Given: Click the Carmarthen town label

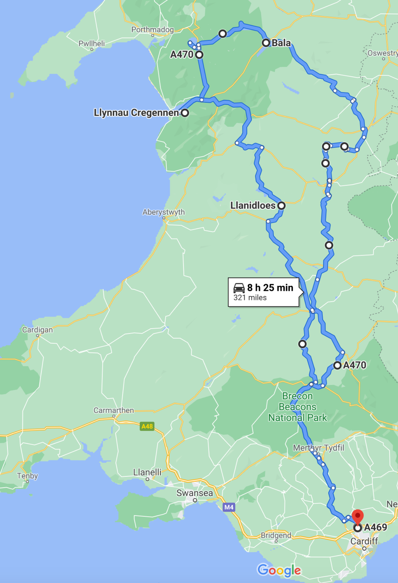Looking at the screenshot, I should (x=113, y=410).
